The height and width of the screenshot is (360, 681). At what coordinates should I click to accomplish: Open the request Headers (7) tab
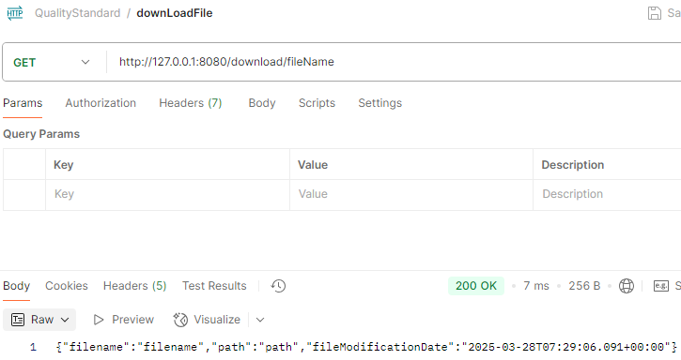coord(191,103)
